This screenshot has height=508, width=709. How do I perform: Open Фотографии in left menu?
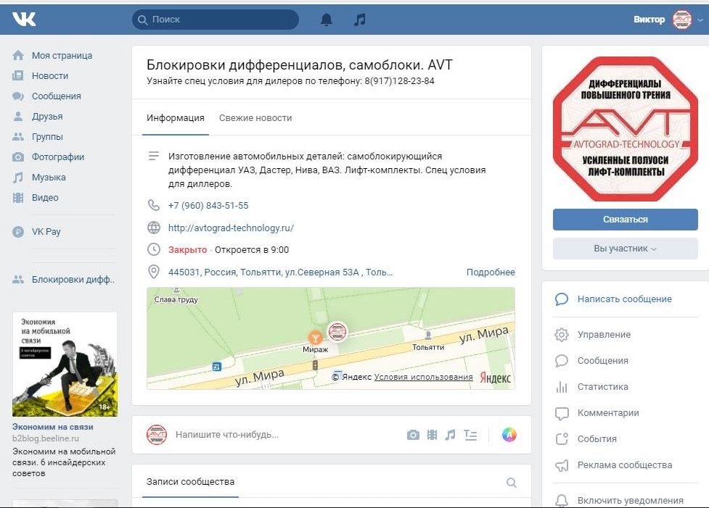58,157
